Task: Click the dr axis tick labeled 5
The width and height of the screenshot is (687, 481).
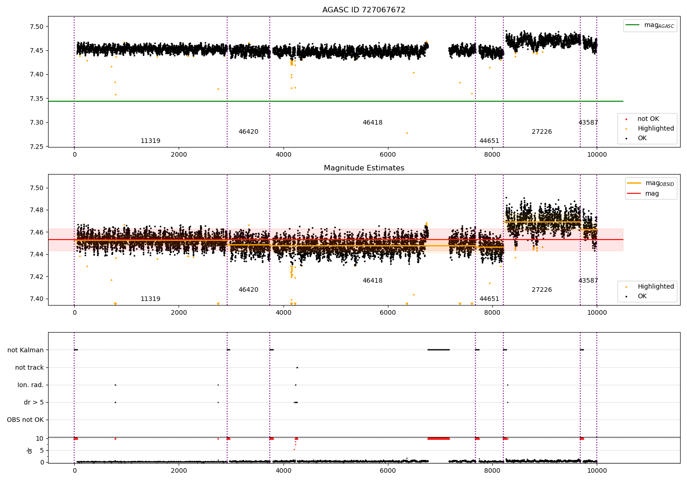Action: [42, 450]
